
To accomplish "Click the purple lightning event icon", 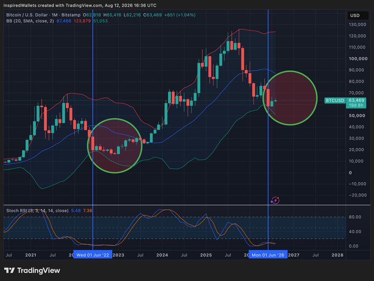I will [275, 200].
